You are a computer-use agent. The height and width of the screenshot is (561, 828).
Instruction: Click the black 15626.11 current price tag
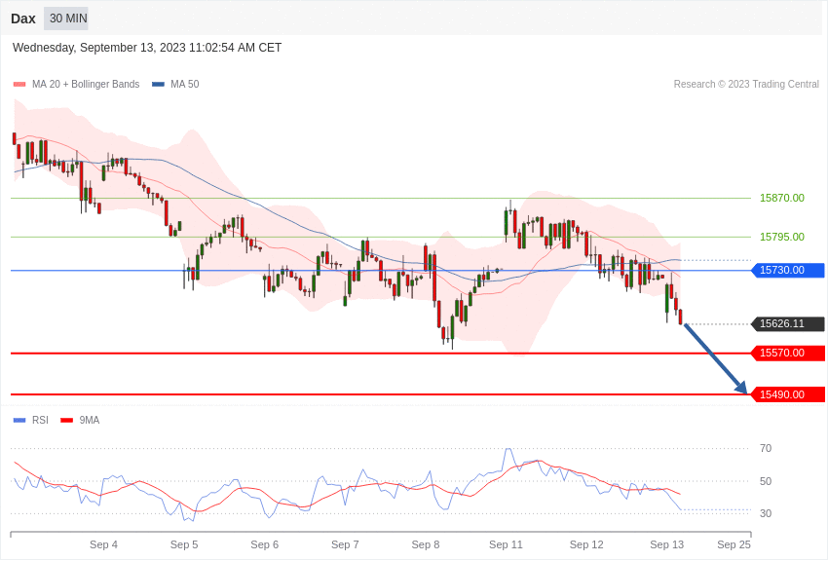point(788,323)
